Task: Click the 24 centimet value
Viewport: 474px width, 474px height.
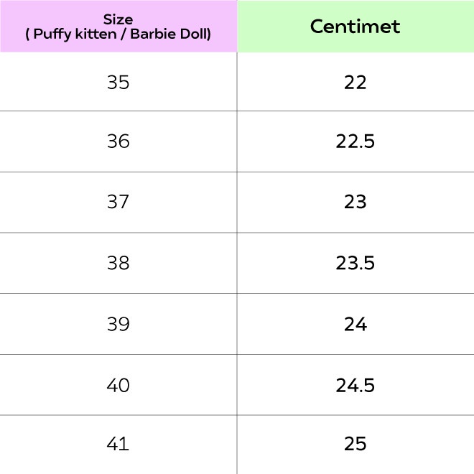Action: click(x=355, y=324)
